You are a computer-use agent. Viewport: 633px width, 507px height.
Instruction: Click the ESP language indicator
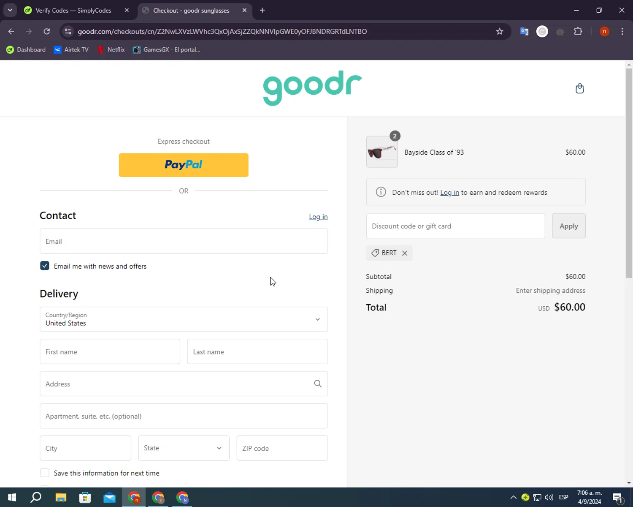click(x=563, y=497)
